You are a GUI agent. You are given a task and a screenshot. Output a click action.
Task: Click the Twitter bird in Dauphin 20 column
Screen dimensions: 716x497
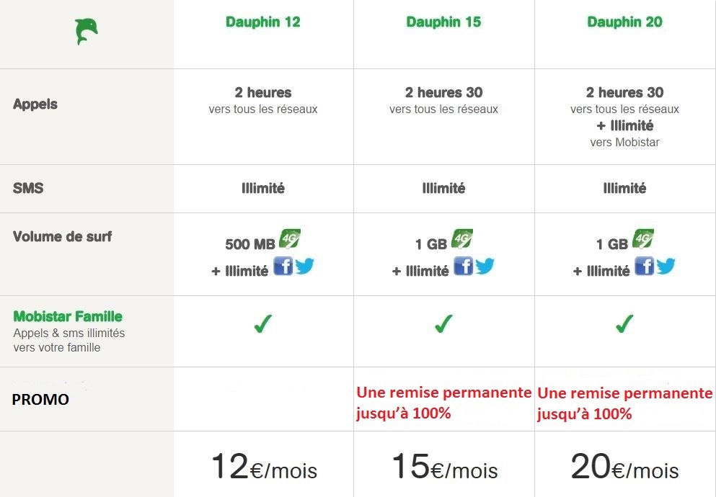point(666,267)
